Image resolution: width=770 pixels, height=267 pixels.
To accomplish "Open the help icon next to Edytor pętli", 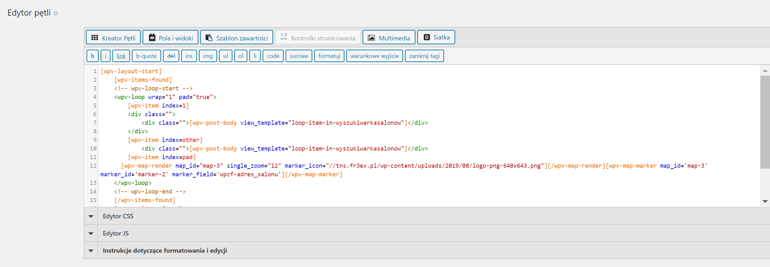I will pyautogui.click(x=56, y=13).
